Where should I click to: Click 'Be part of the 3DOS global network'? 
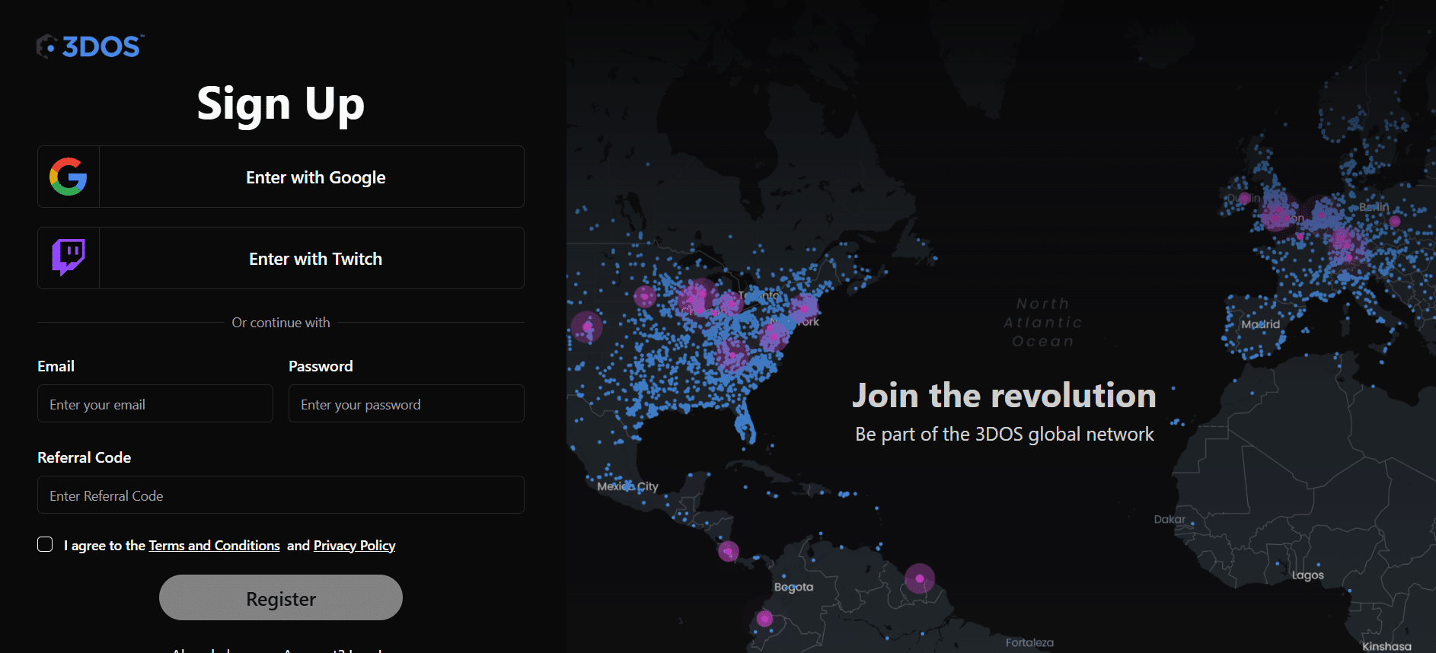coord(1004,435)
